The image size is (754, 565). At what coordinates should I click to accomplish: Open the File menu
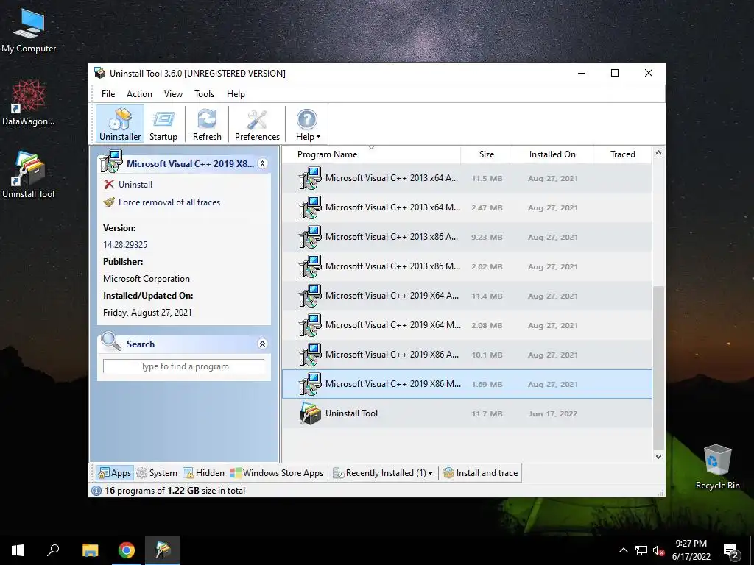pos(108,94)
